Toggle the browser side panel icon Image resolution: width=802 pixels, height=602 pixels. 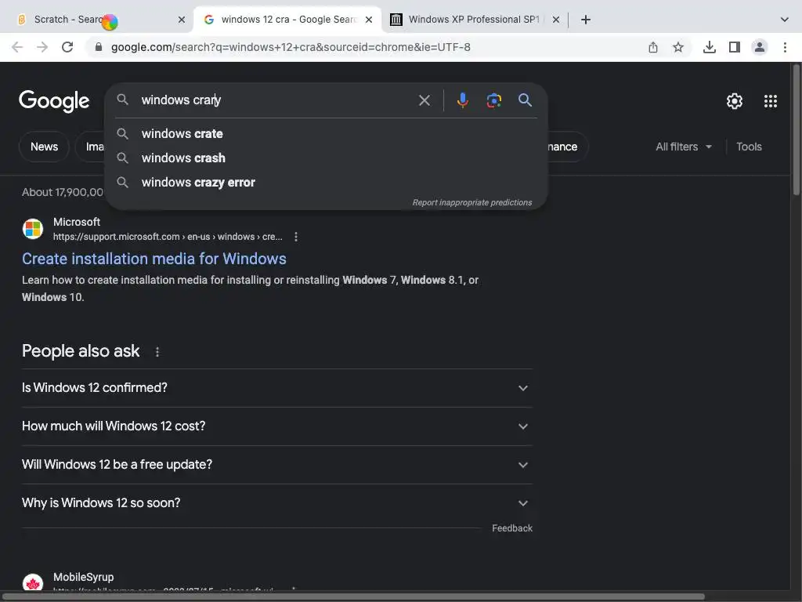735,47
